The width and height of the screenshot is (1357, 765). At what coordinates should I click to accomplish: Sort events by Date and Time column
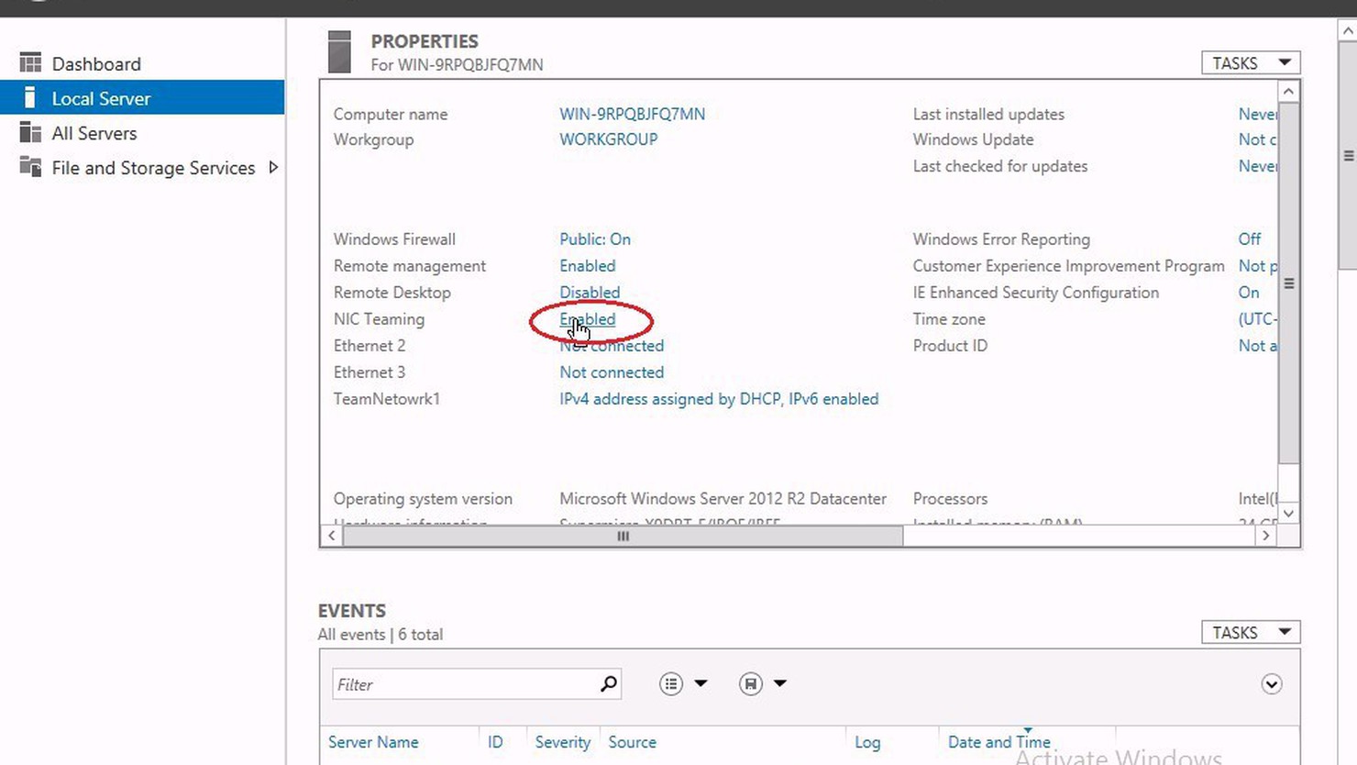(x=999, y=742)
